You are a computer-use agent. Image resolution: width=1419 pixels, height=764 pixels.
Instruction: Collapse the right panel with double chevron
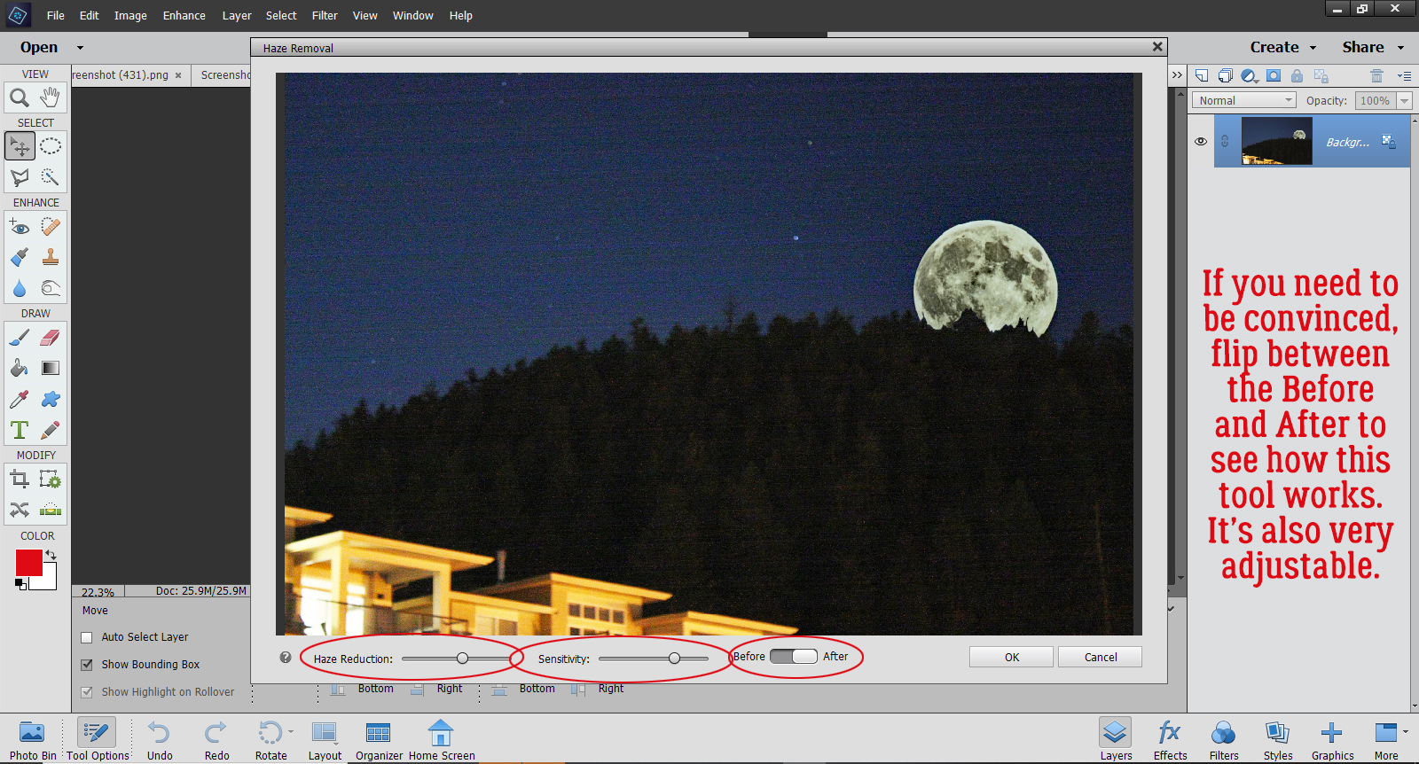tap(1177, 75)
